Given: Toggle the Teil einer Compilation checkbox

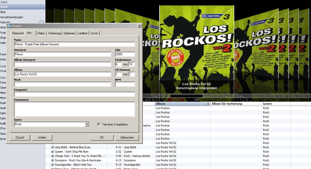Looking at the screenshot, I should pyautogui.click(x=99, y=124).
